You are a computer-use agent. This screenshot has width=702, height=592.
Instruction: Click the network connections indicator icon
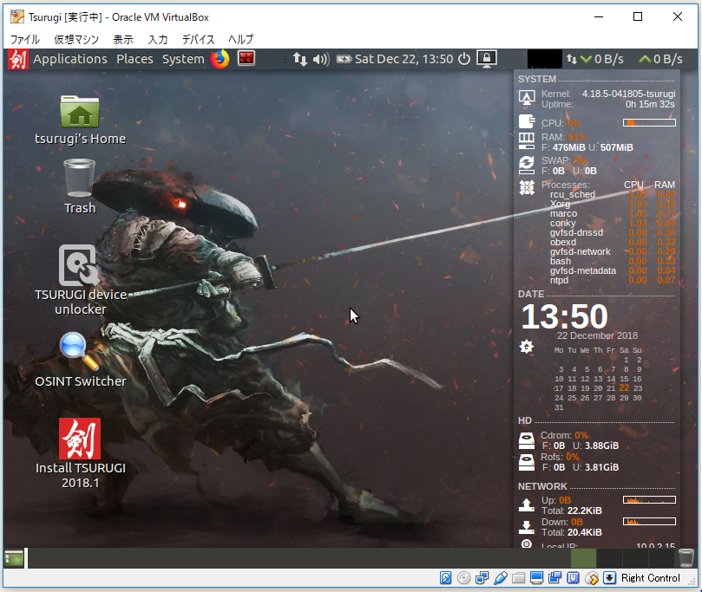coord(300,59)
